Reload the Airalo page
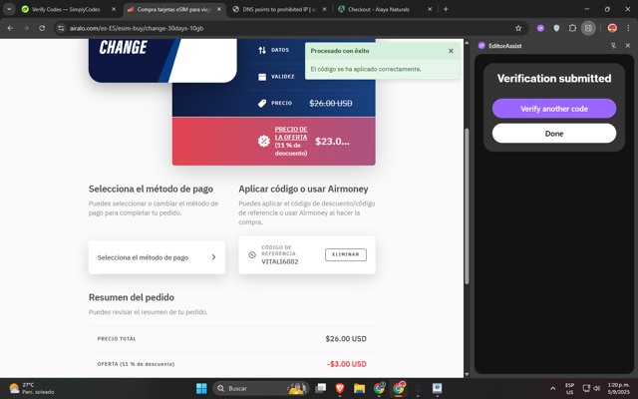The height and width of the screenshot is (399, 638). coord(42,28)
